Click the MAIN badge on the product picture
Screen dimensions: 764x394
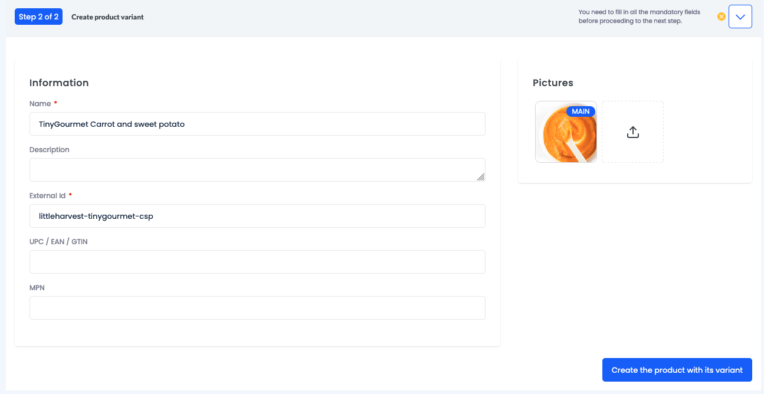coord(581,111)
